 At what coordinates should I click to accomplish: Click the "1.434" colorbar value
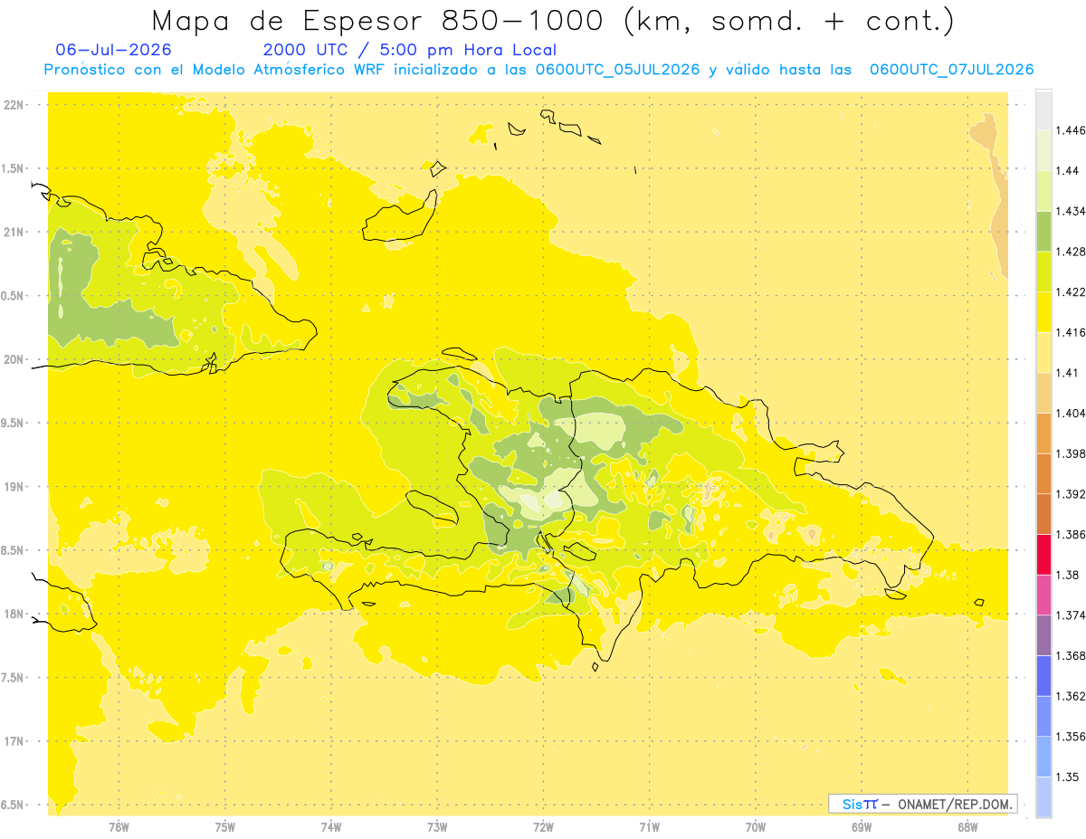pyautogui.click(x=1072, y=211)
